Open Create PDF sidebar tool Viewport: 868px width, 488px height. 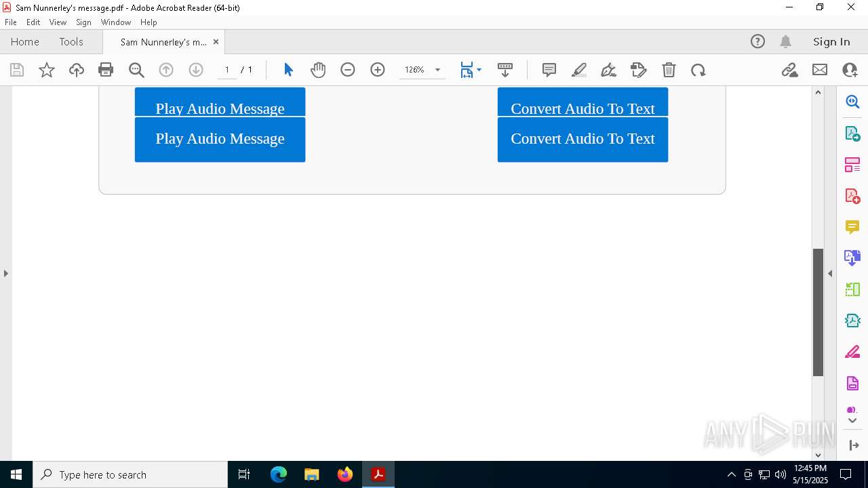pyautogui.click(x=852, y=196)
